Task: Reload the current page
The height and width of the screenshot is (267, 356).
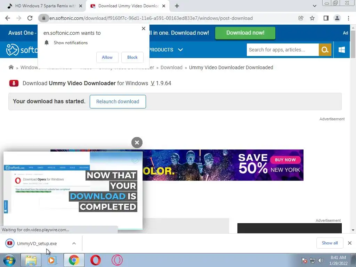Action: point(30,18)
